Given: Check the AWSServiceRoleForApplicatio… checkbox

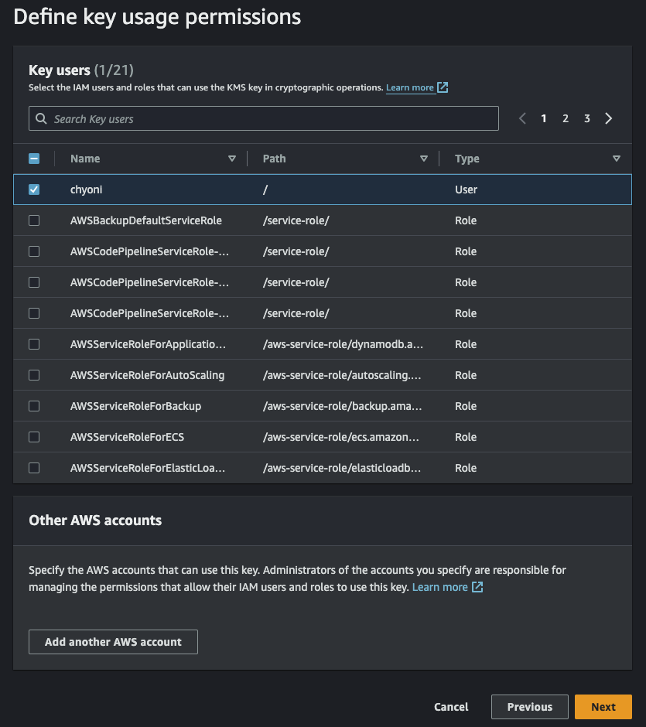Looking at the screenshot, I should [34, 344].
